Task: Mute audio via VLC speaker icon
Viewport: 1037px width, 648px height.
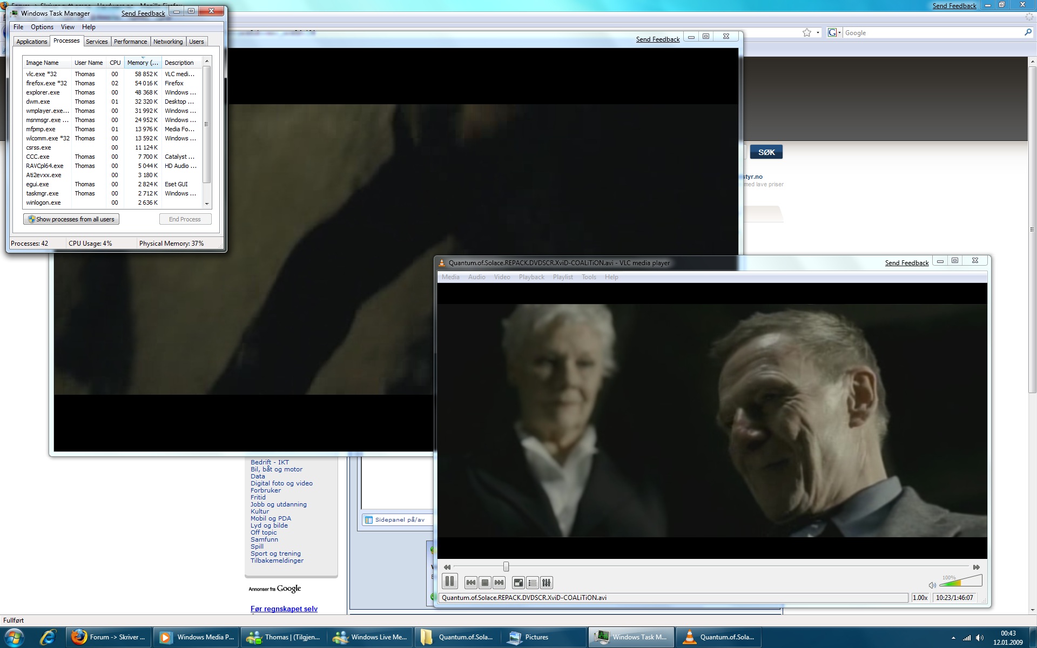Action: (932, 585)
